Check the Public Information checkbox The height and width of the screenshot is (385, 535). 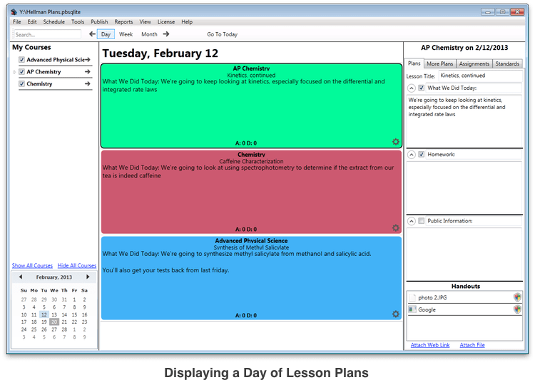tap(422, 221)
